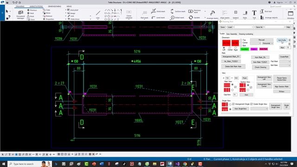Select the Top dimension radio button
Image resolution: width=297 pixels, height=167 pixels.
[241, 40]
